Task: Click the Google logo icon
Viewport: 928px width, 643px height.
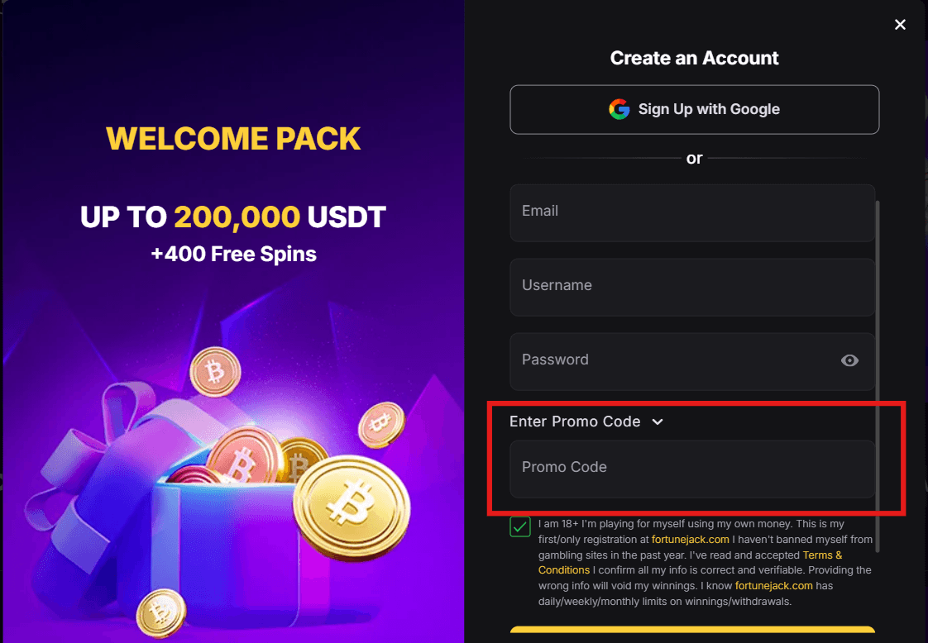Action: click(619, 109)
